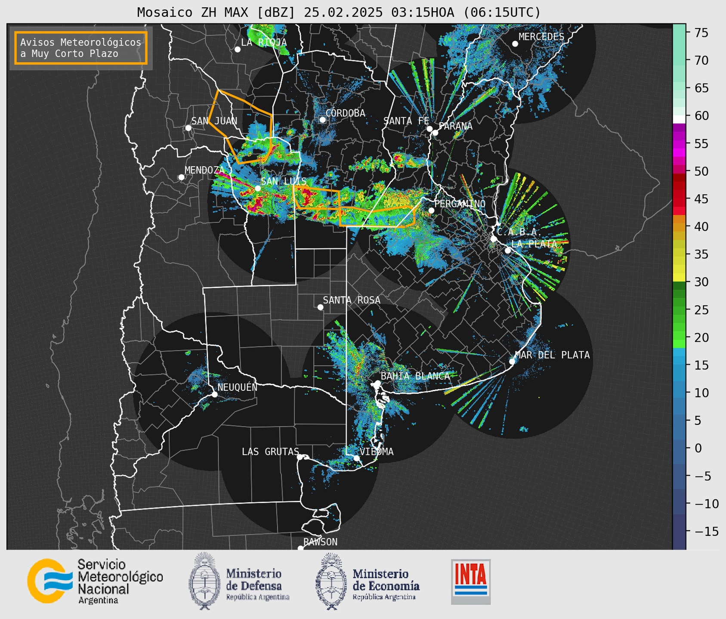
Task: Click the Servicio Meteorológico Nacional logo
Action: coord(95,581)
